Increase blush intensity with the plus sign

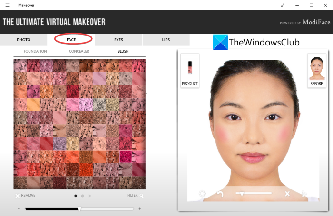click(x=139, y=209)
